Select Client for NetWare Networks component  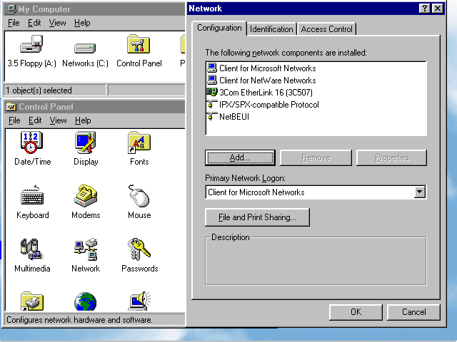tap(261, 81)
